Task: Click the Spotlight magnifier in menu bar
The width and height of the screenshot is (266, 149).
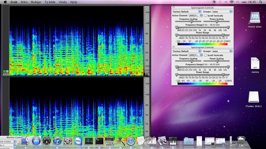Action: click(261, 2)
